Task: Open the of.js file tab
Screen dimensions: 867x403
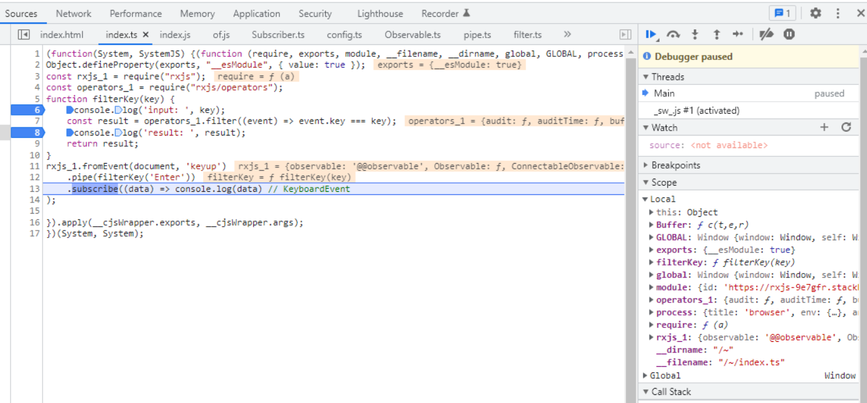Action: [221, 34]
